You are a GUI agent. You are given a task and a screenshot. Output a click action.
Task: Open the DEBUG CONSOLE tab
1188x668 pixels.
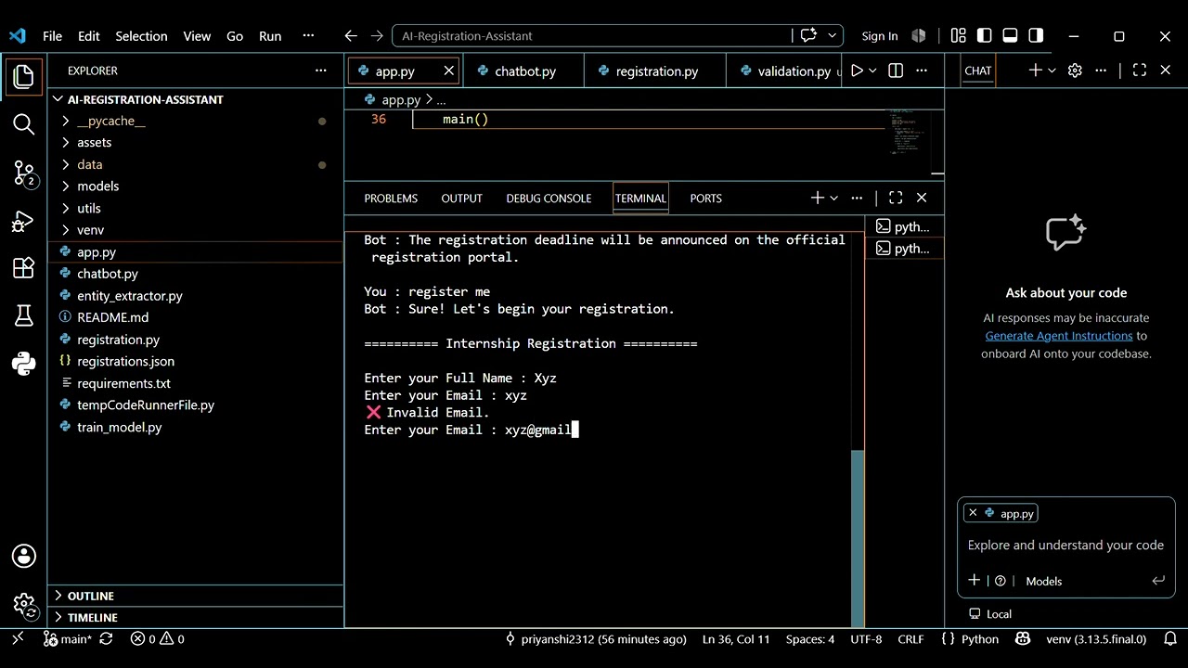point(549,199)
